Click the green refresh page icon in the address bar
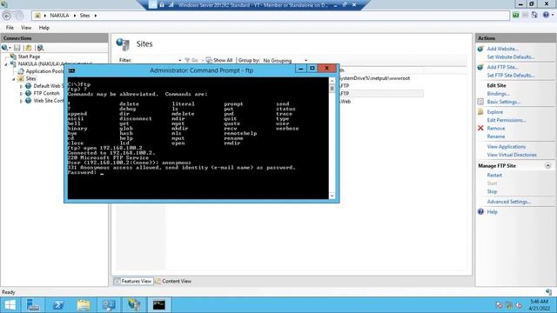 (x=516, y=15)
